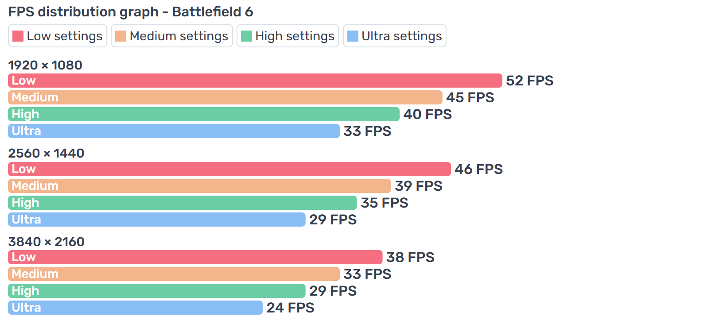Select the Ultra bar under 2560 × 1440

pos(156,220)
